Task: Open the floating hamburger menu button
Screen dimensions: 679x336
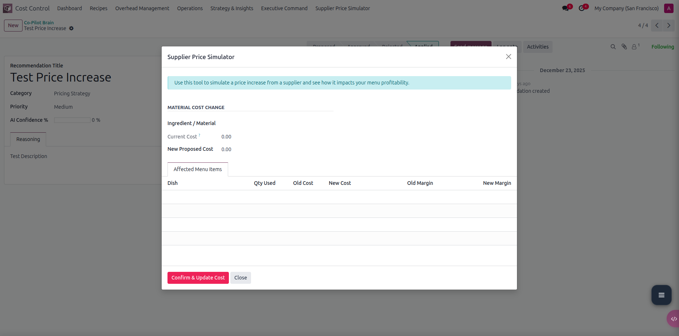Action: (661, 295)
